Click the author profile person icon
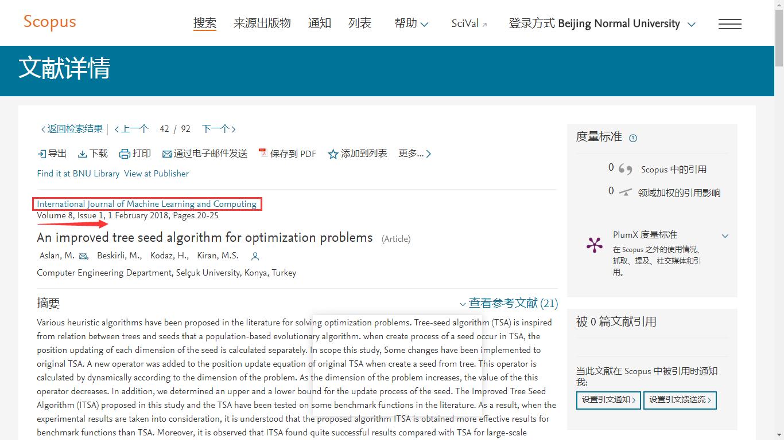The image size is (784, 440). (x=255, y=256)
